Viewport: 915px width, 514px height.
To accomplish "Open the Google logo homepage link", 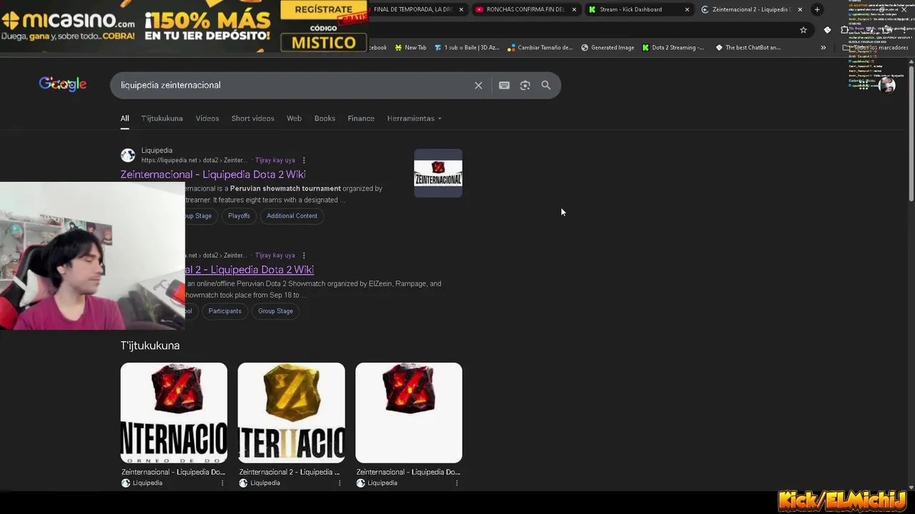I will (x=63, y=84).
